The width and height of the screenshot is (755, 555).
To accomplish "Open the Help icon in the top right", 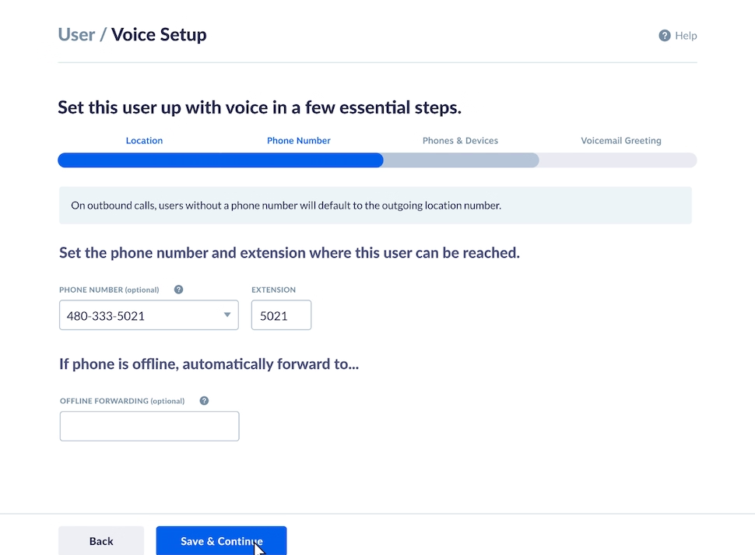I will pyautogui.click(x=664, y=35).
